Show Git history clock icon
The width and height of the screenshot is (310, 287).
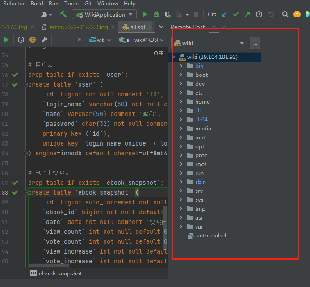pos(259,14)
